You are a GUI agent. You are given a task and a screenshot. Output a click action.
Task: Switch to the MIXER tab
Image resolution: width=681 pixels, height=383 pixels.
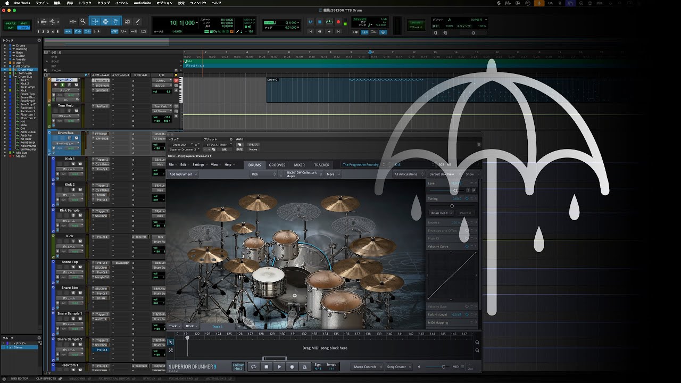click(x=300, y=165)
